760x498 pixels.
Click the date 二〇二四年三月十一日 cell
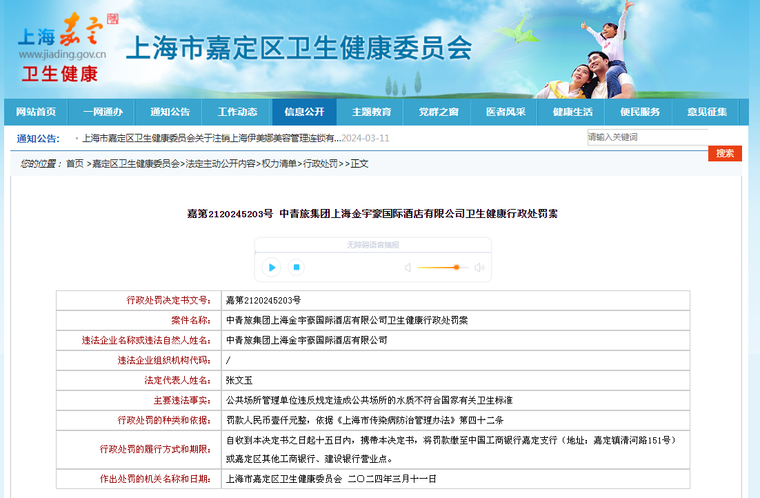point(392,479)
